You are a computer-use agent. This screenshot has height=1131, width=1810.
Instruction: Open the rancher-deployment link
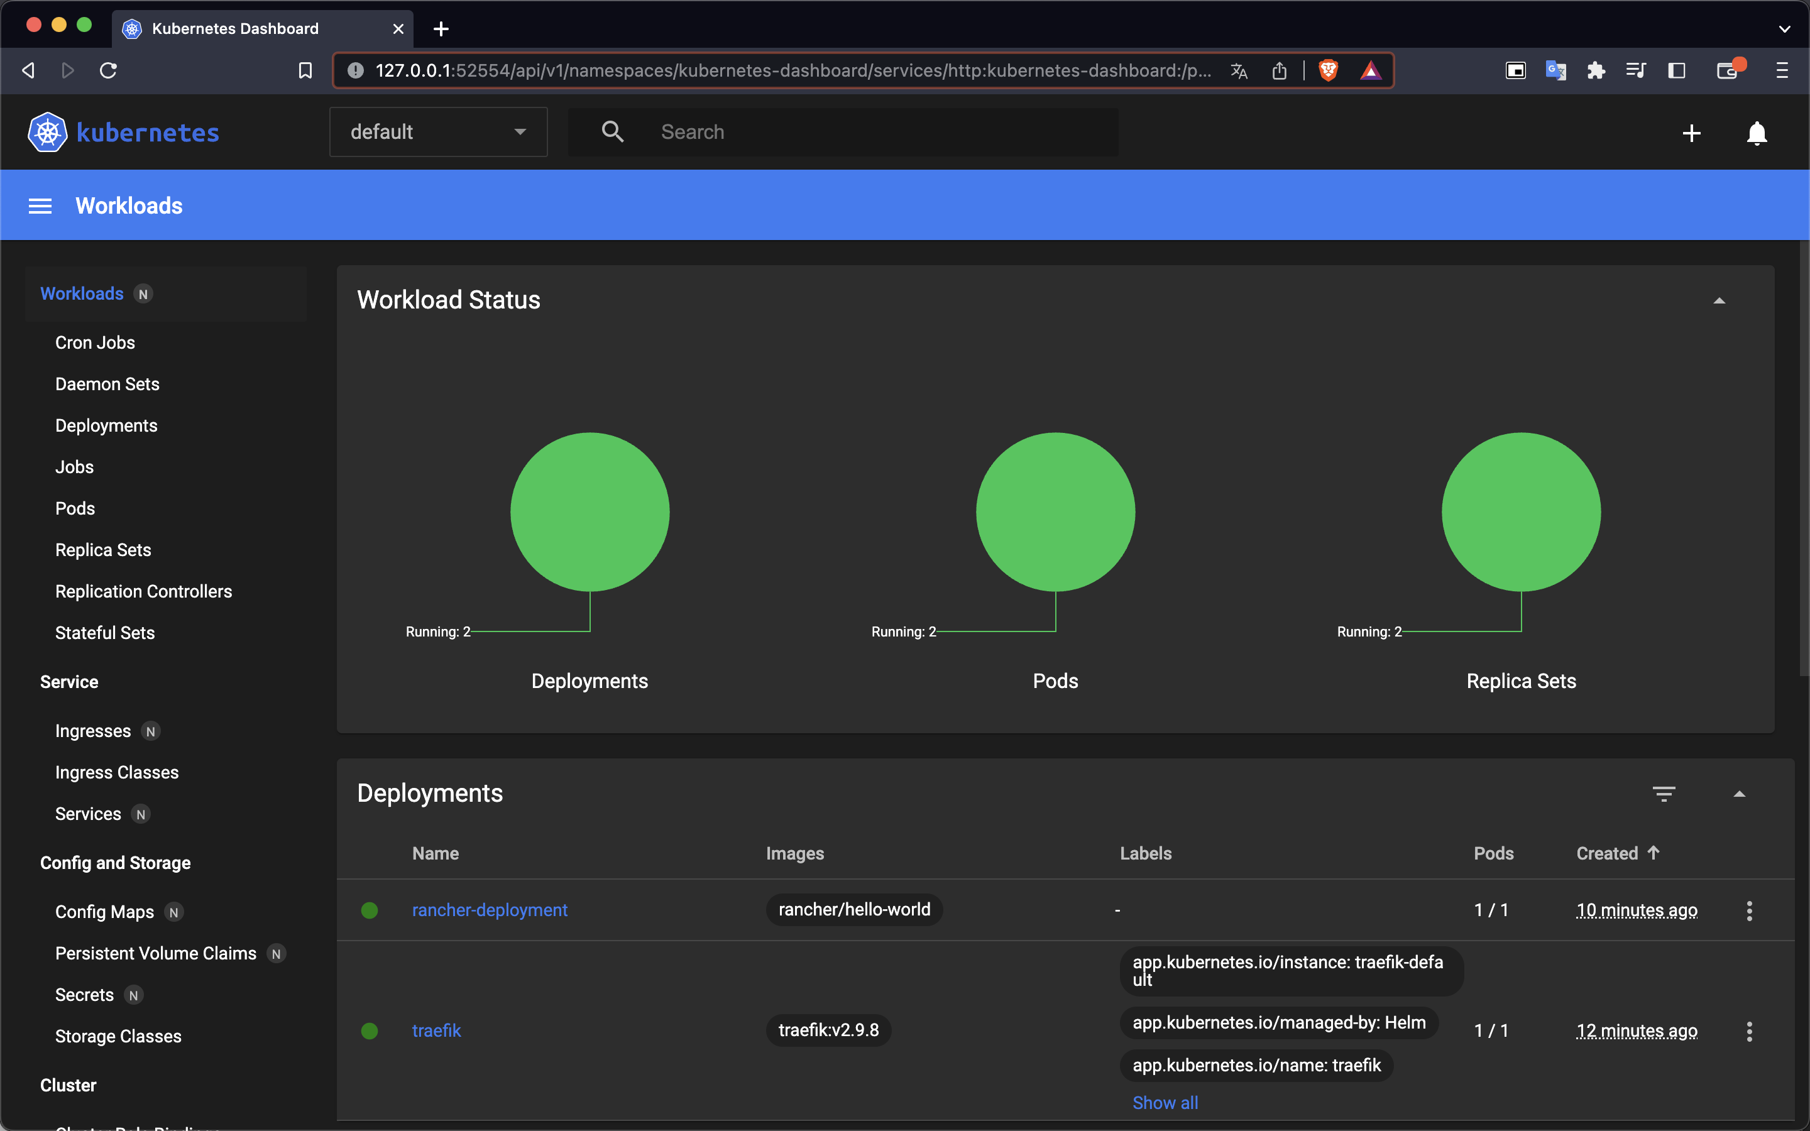490,910
